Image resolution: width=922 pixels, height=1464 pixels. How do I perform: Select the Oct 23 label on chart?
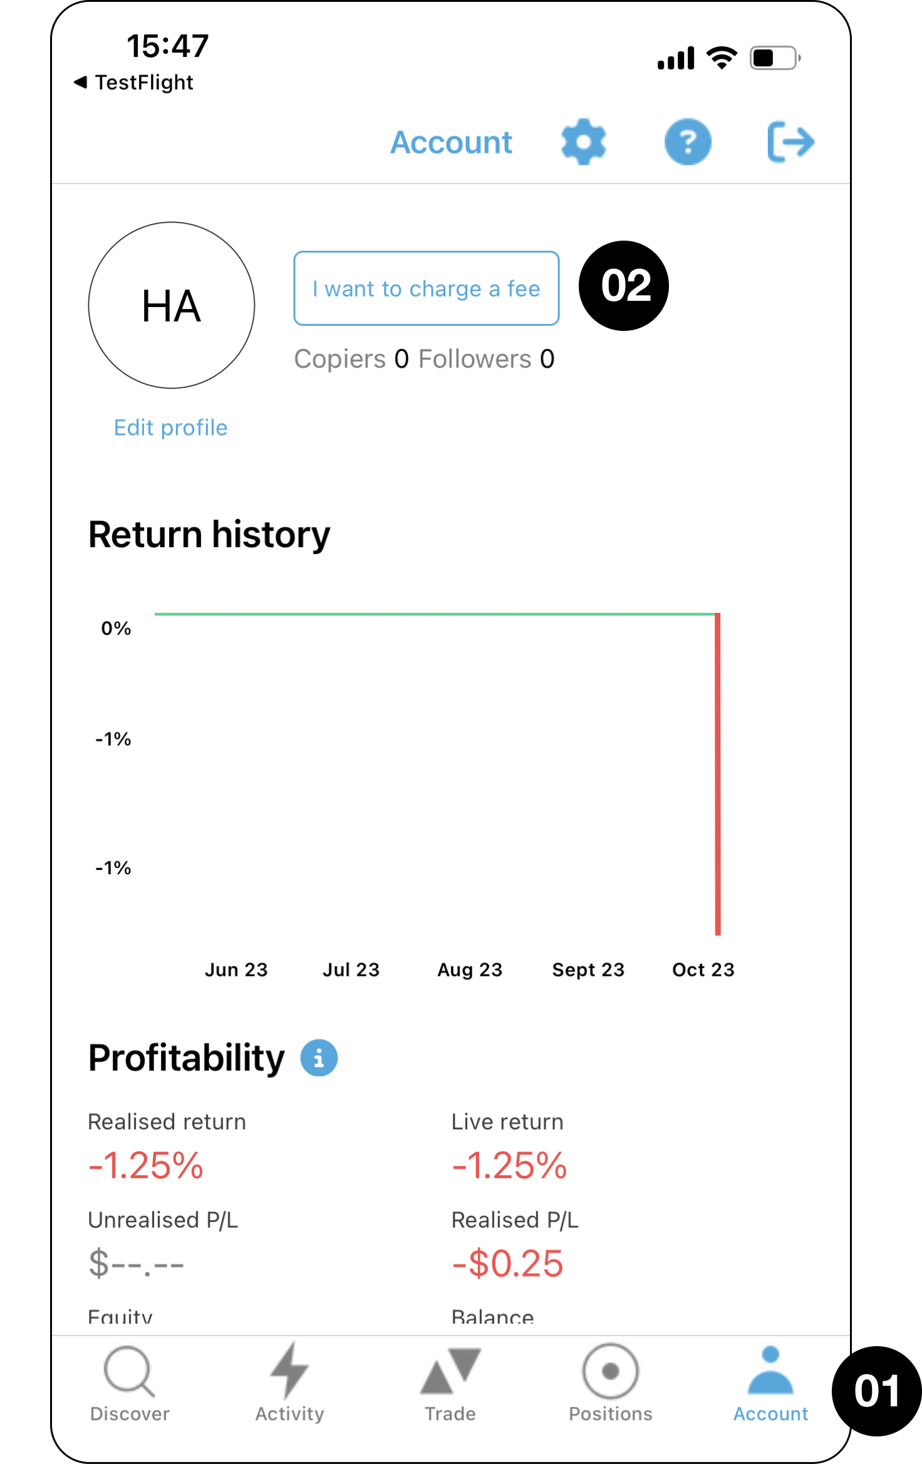[x=703, y=970]
